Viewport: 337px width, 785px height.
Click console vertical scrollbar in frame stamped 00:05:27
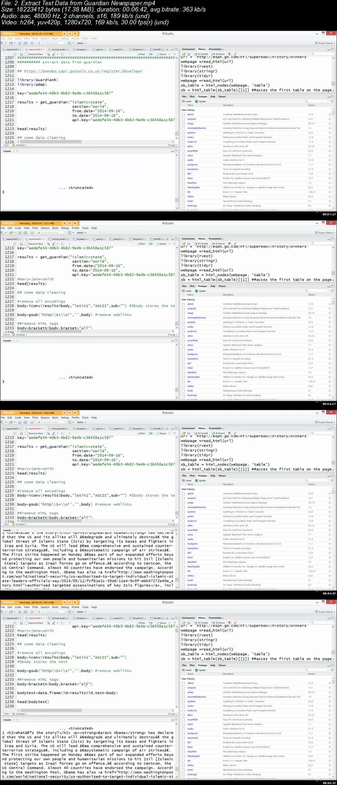(x=176, y=750)
